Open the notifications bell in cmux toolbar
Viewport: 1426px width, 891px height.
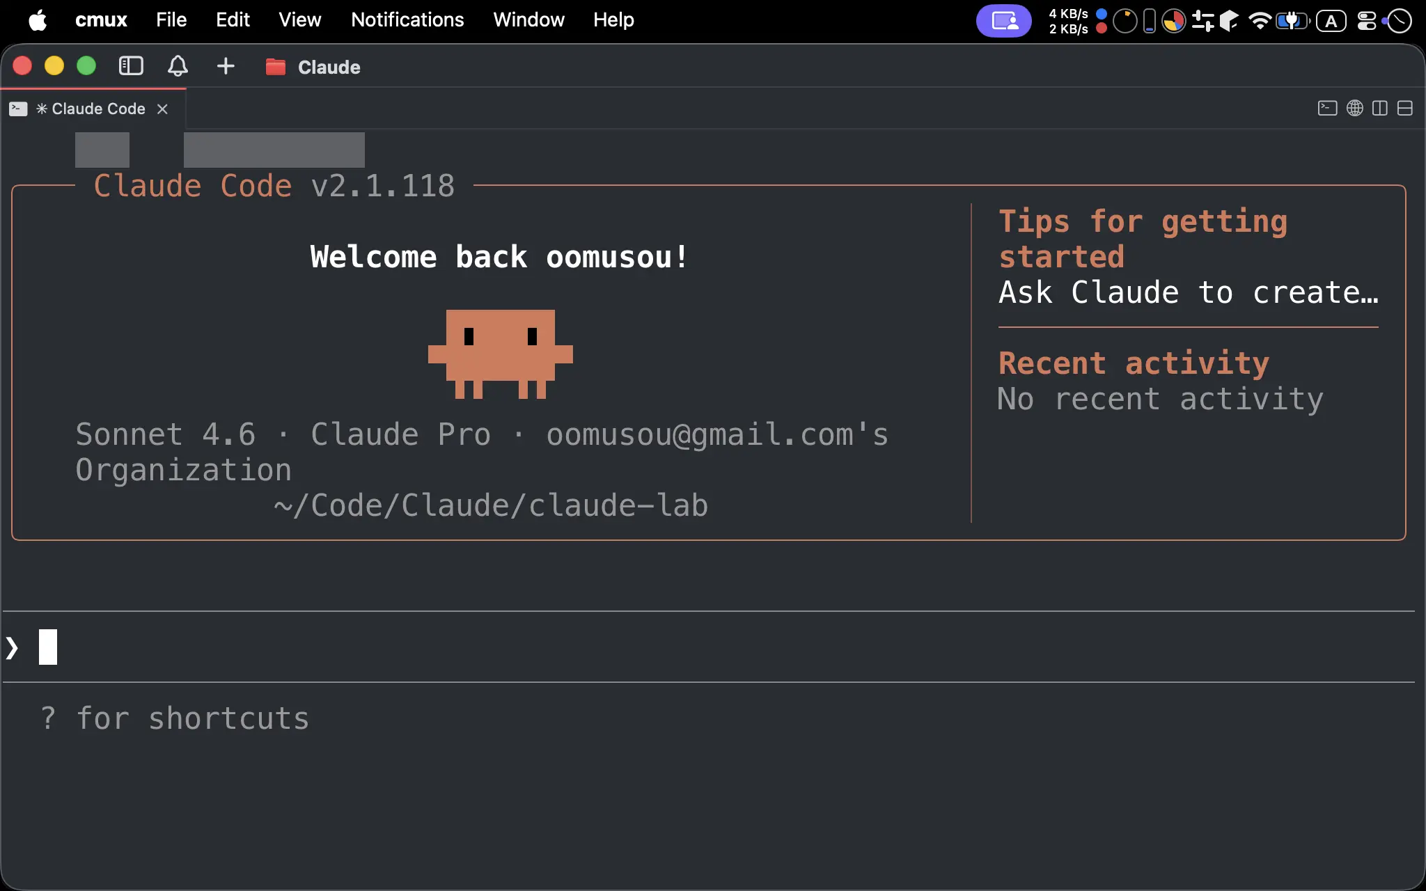[178, 66]
